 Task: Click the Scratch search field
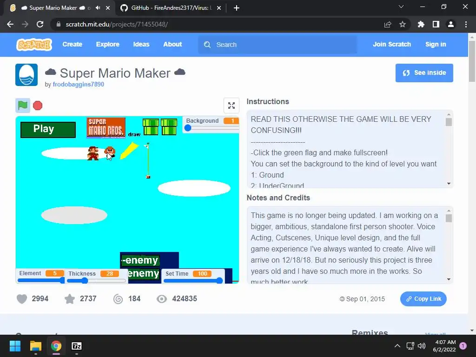coord(278,45)
